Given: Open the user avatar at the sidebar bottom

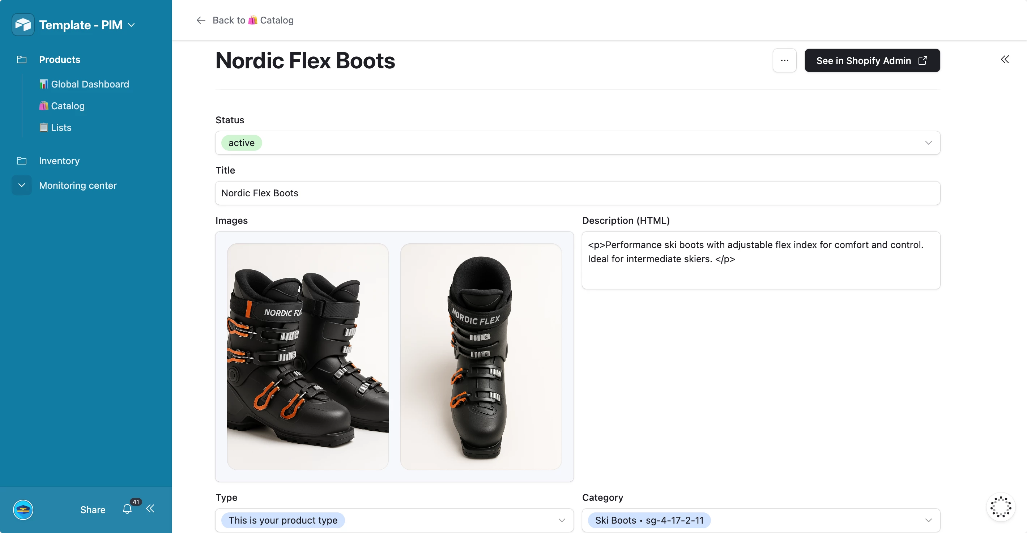Looking at the screenshot, I should (x=23, y=509).
